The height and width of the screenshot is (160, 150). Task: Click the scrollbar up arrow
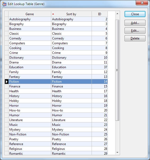point(117,14)
